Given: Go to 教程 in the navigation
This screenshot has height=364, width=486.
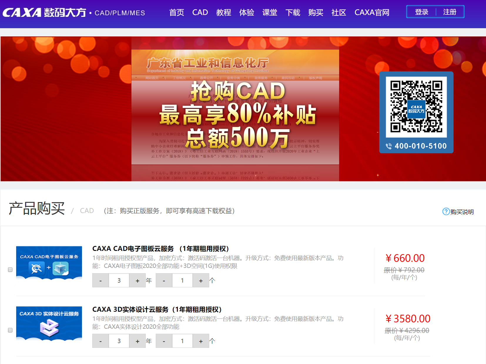Looking at the screenshot, I should 224,12.
